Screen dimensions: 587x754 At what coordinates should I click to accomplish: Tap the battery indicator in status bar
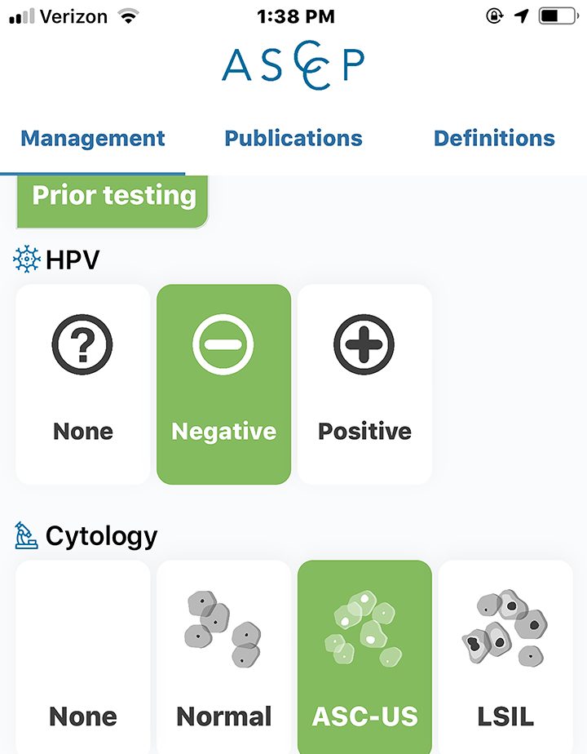[558, 16]
